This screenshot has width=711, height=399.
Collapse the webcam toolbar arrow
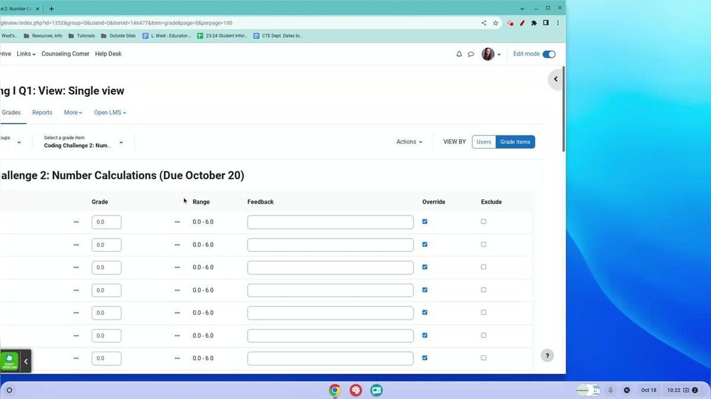(x=25, y=361)
